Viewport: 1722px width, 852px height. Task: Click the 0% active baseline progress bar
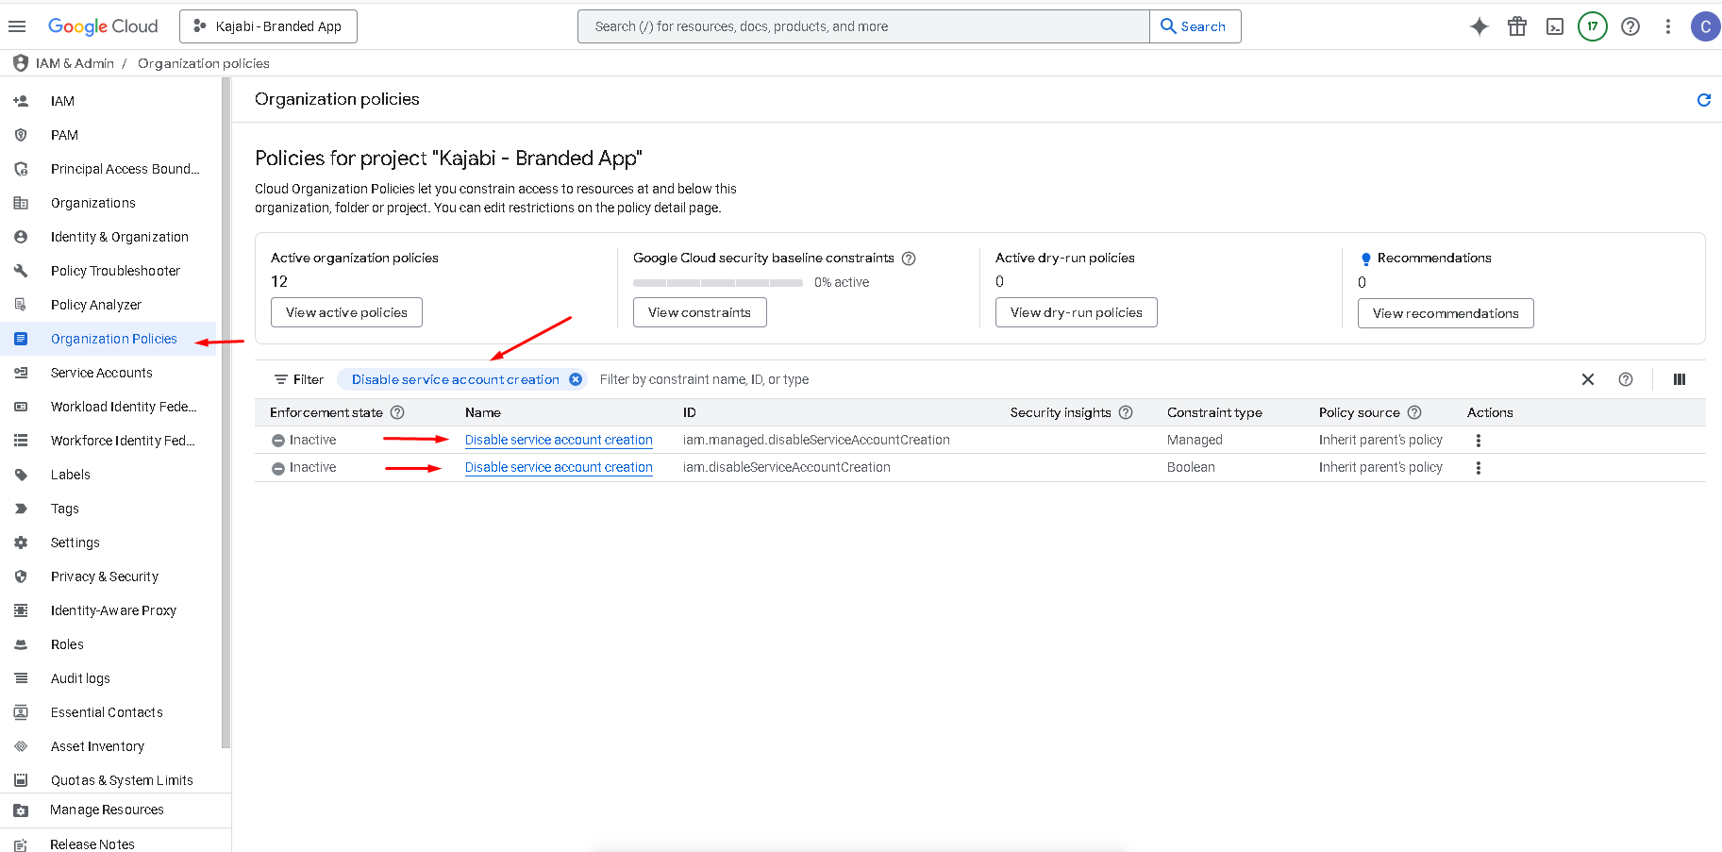click(718, 283)
